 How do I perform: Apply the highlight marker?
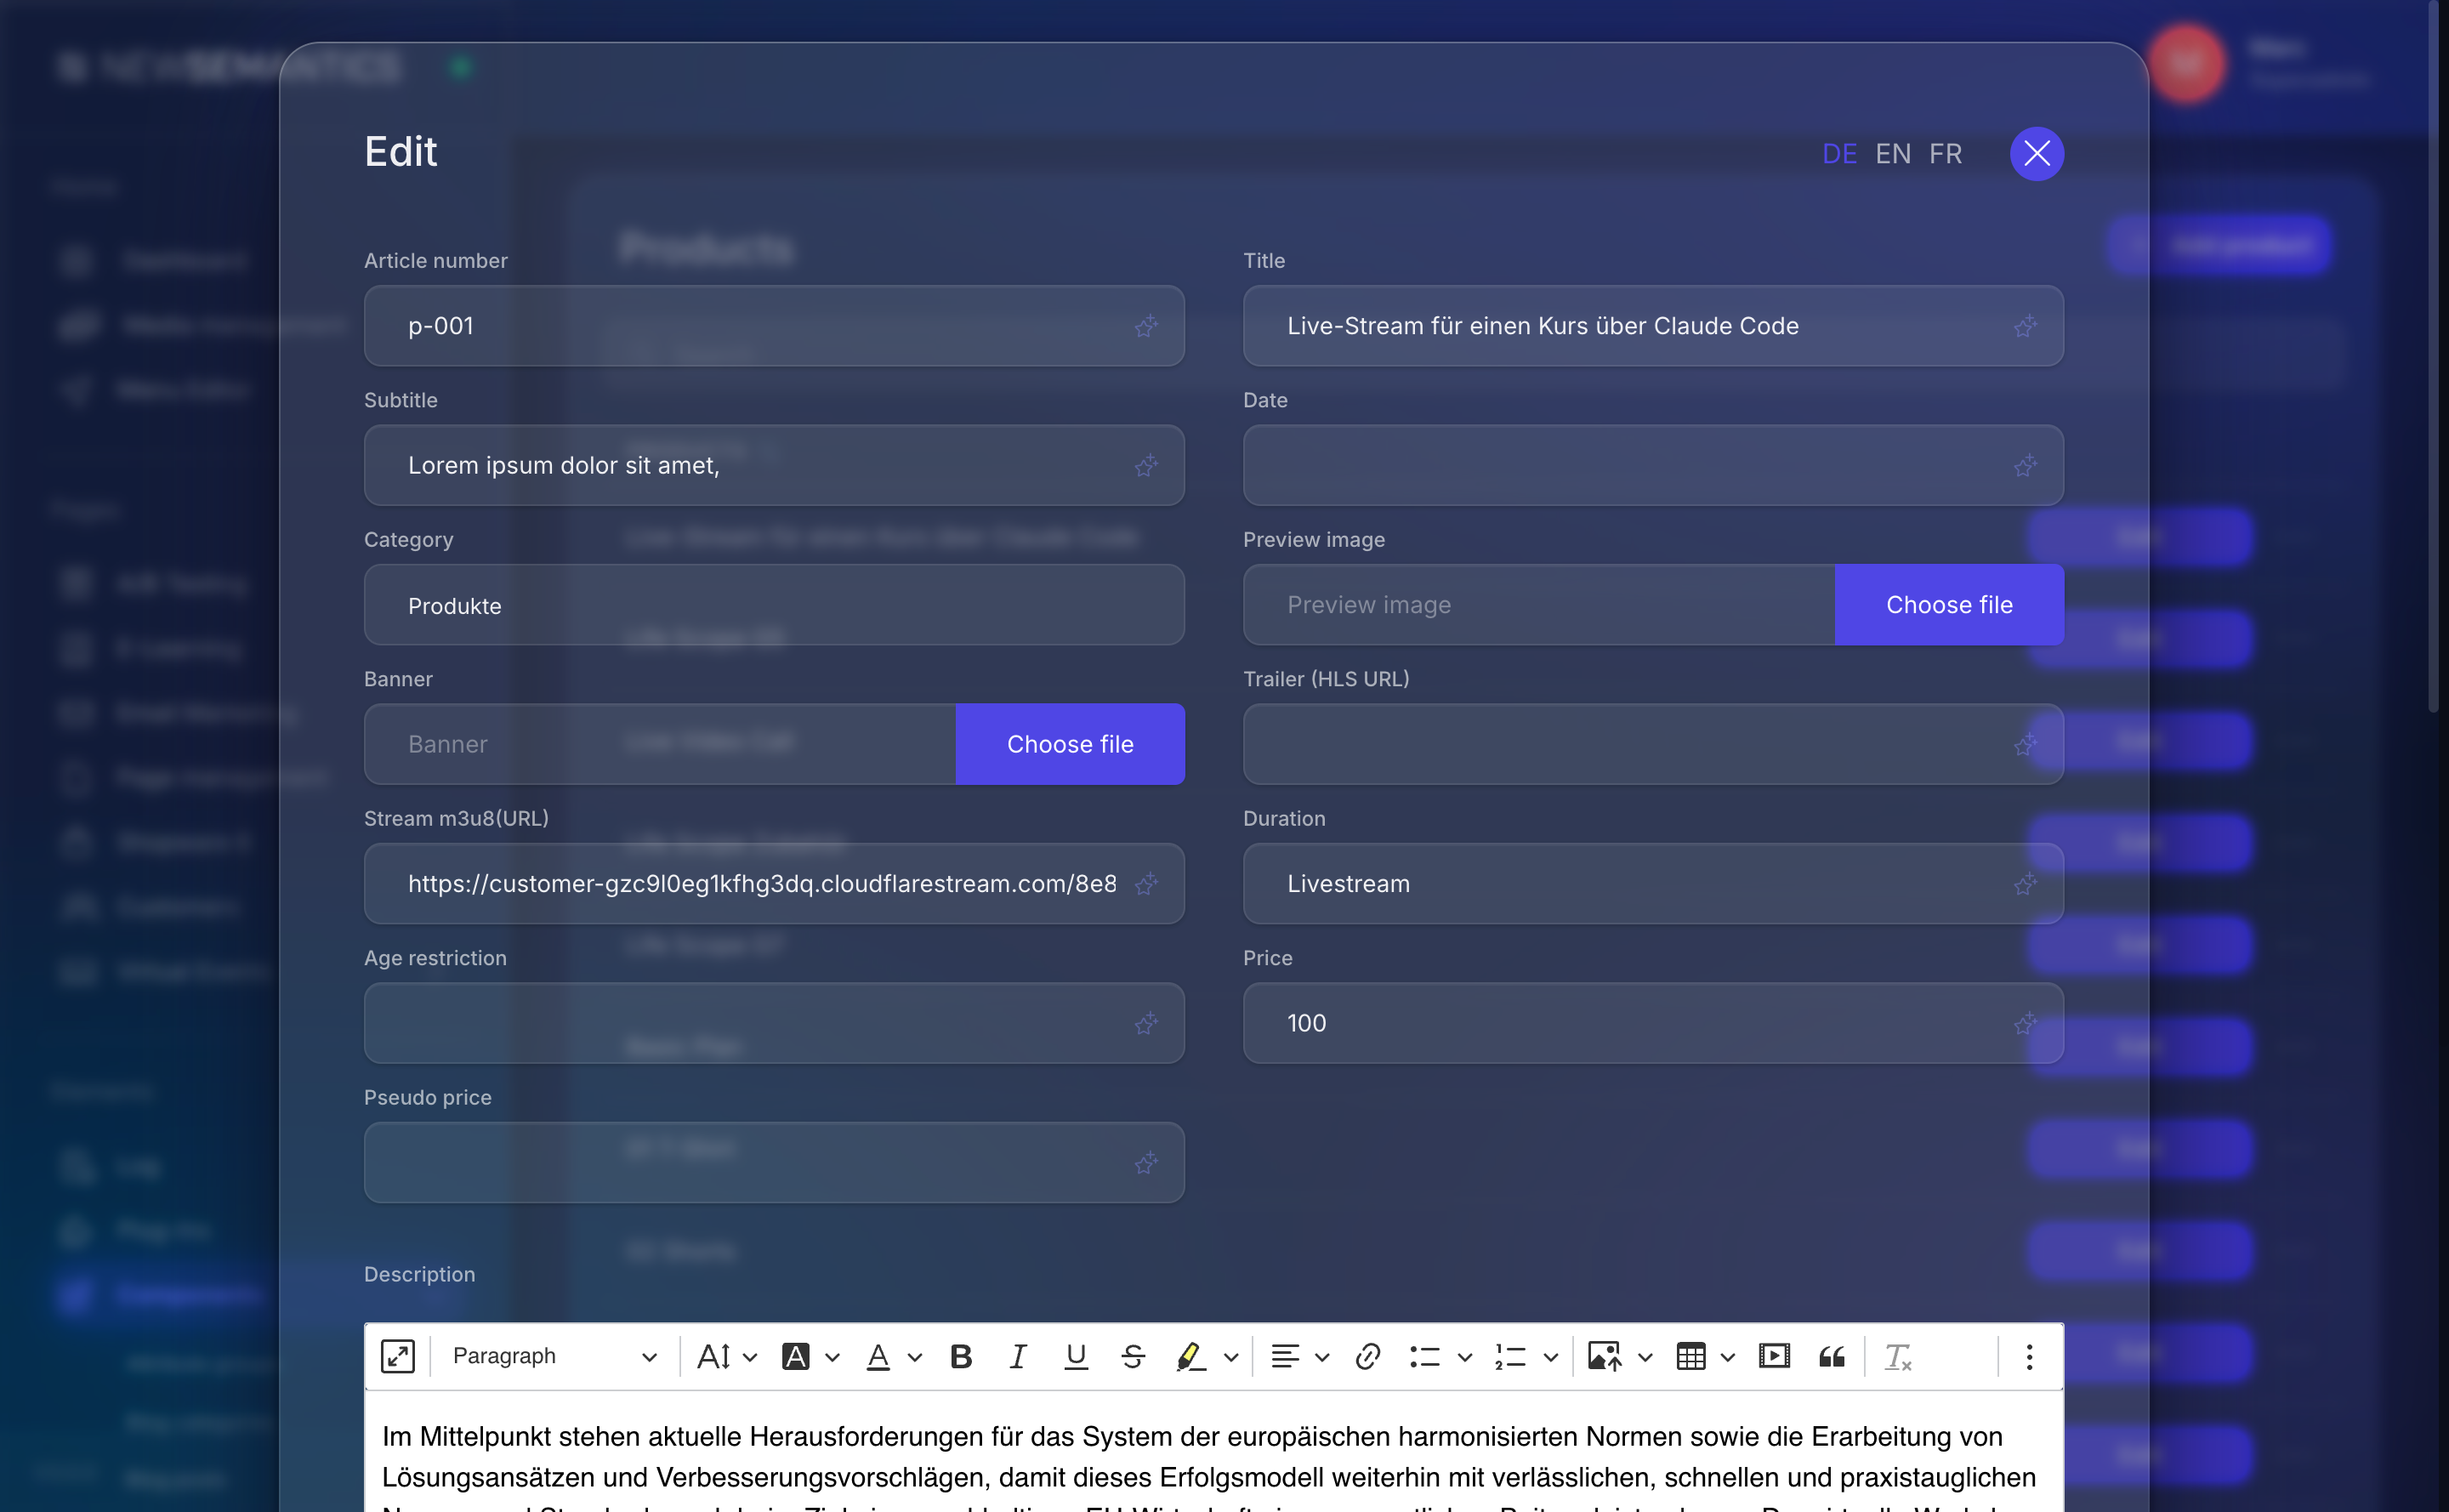point(1190,1356)
